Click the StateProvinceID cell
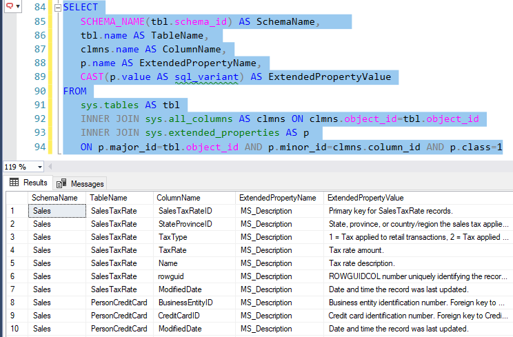This screenshot has height=337, width=513. pos(194,224)
